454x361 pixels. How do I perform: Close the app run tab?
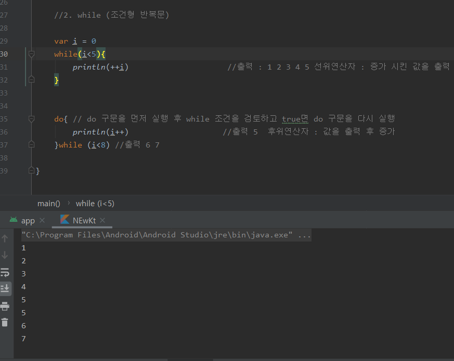42,220
